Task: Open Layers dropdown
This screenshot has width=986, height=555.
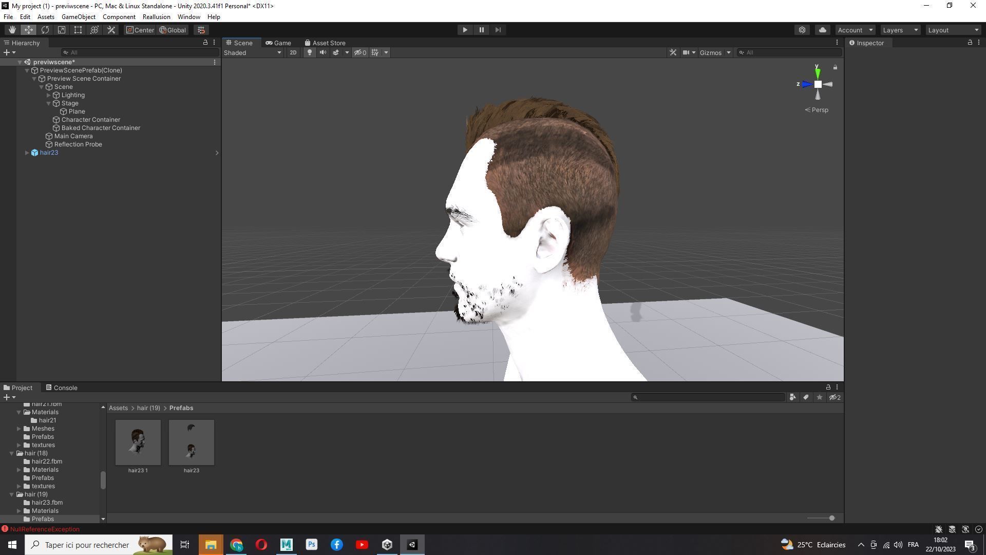Action: [x=900, y=30]
